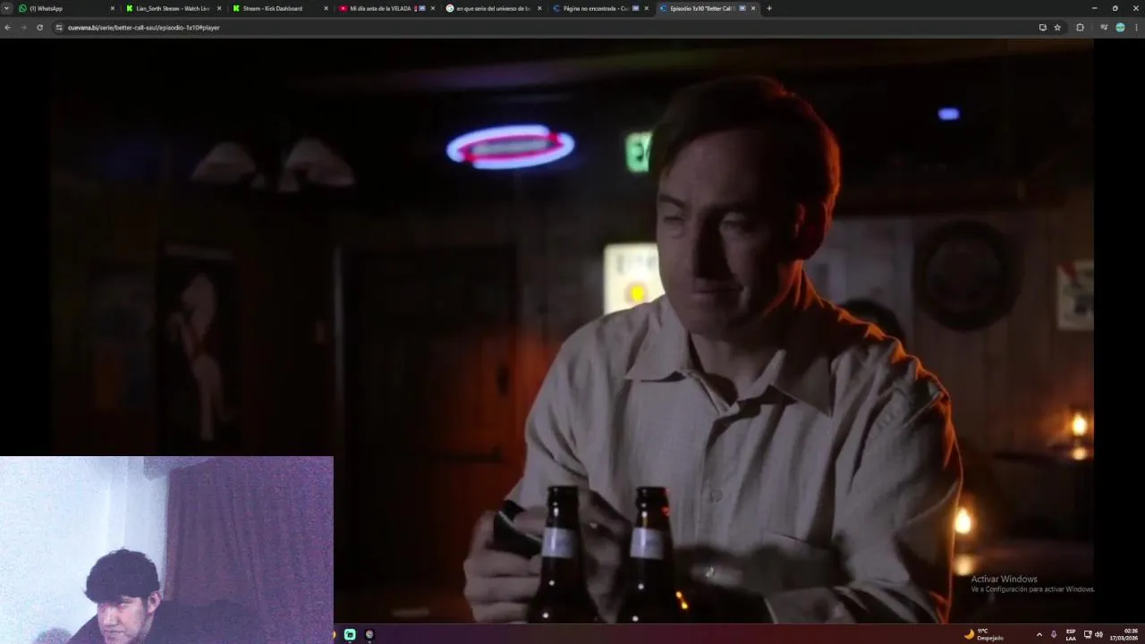Viewport: 1145px width, 644px height.
Task: Click the microphone icon in system tray
Action: click(1054, 634)
